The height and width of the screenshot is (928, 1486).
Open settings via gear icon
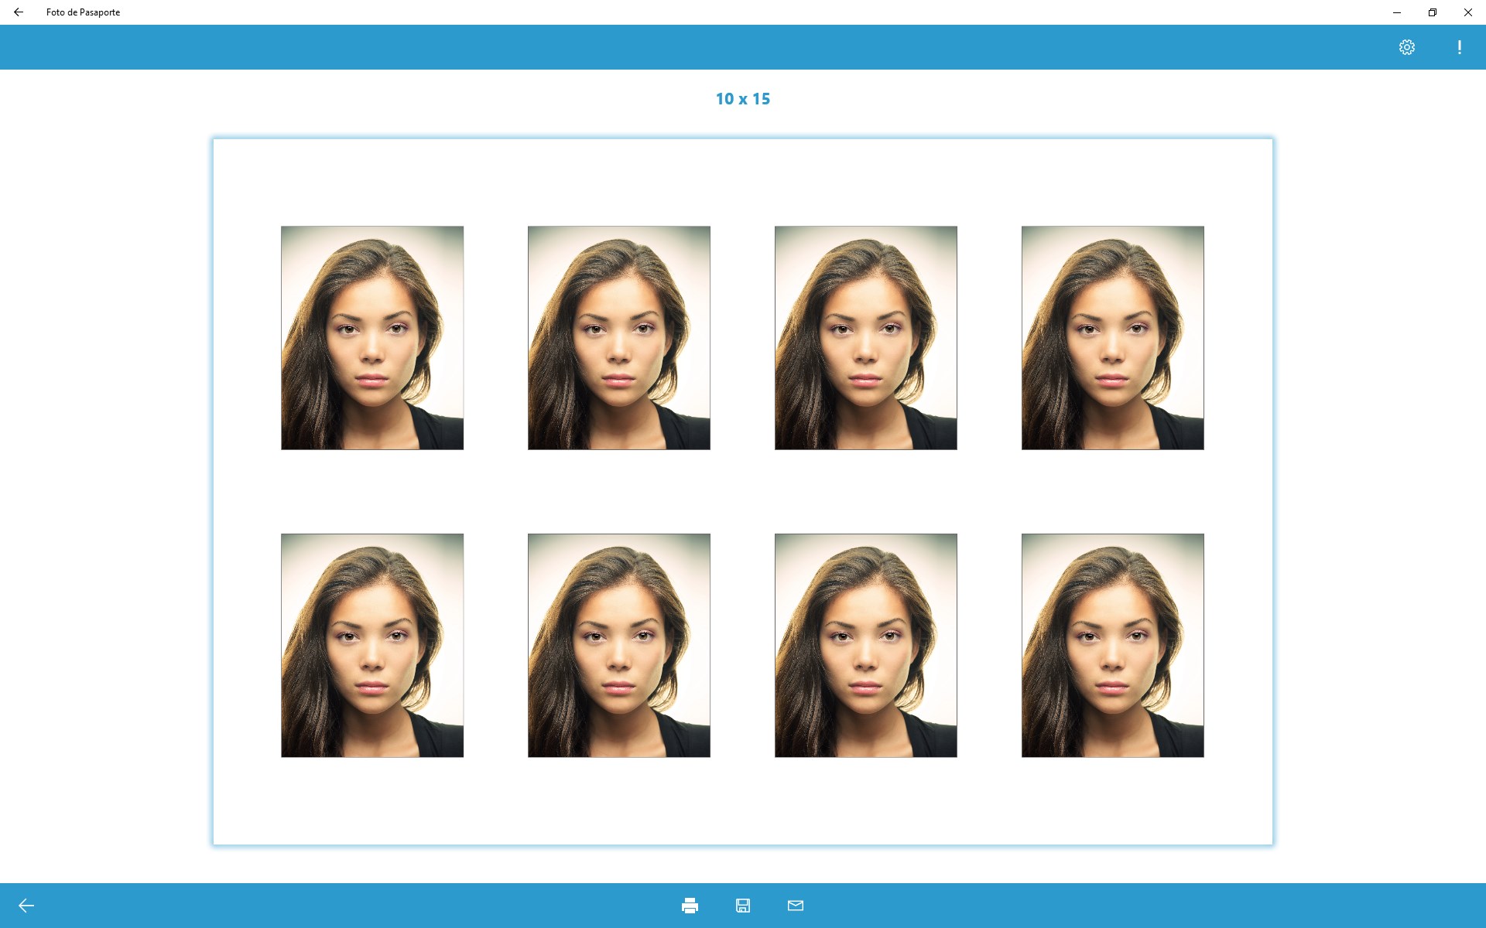point(1407,47)
